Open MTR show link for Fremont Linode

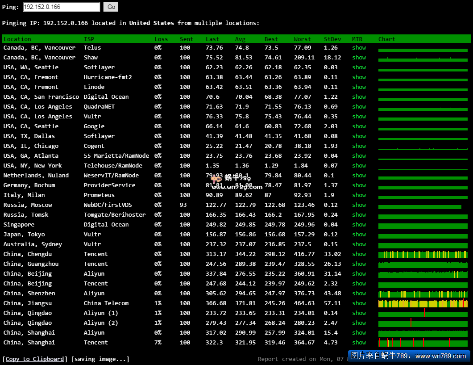click(x=359, y=87)
